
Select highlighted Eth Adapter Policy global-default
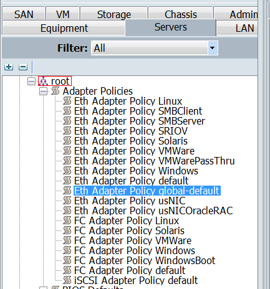147,191
